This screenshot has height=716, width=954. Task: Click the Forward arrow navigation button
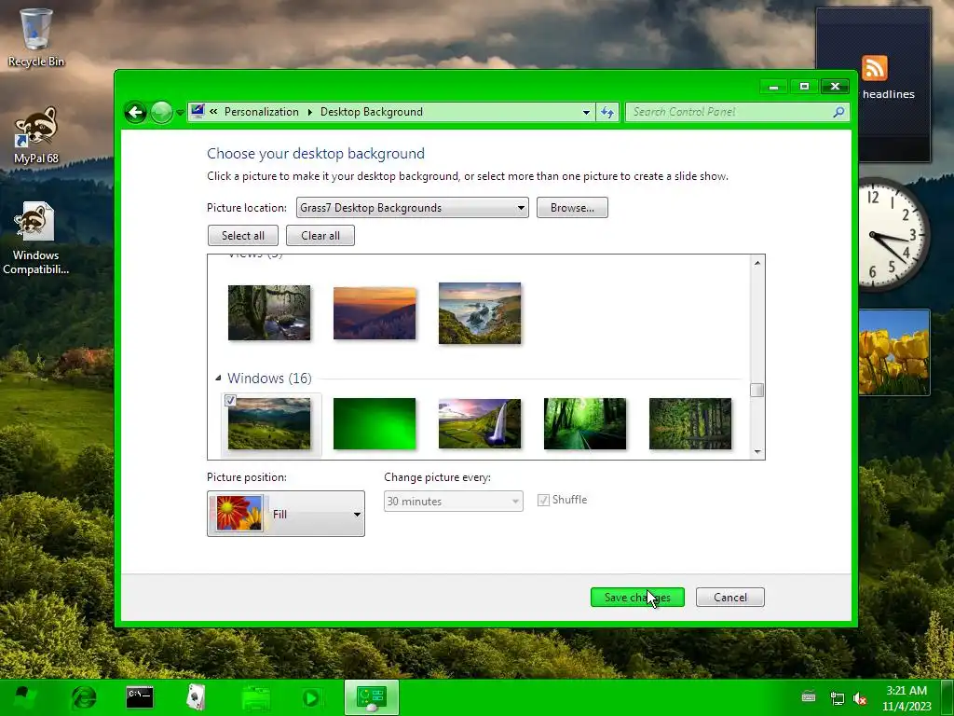tap(161, 112)
